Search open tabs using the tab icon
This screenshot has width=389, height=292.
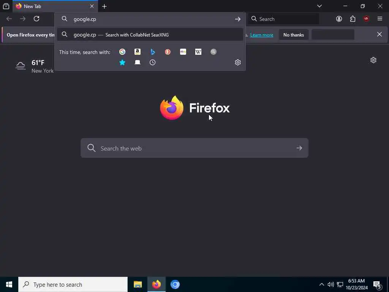(138, 62)
